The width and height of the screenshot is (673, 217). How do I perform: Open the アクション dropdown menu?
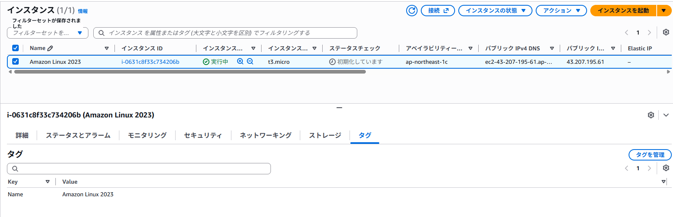(561, 11)
